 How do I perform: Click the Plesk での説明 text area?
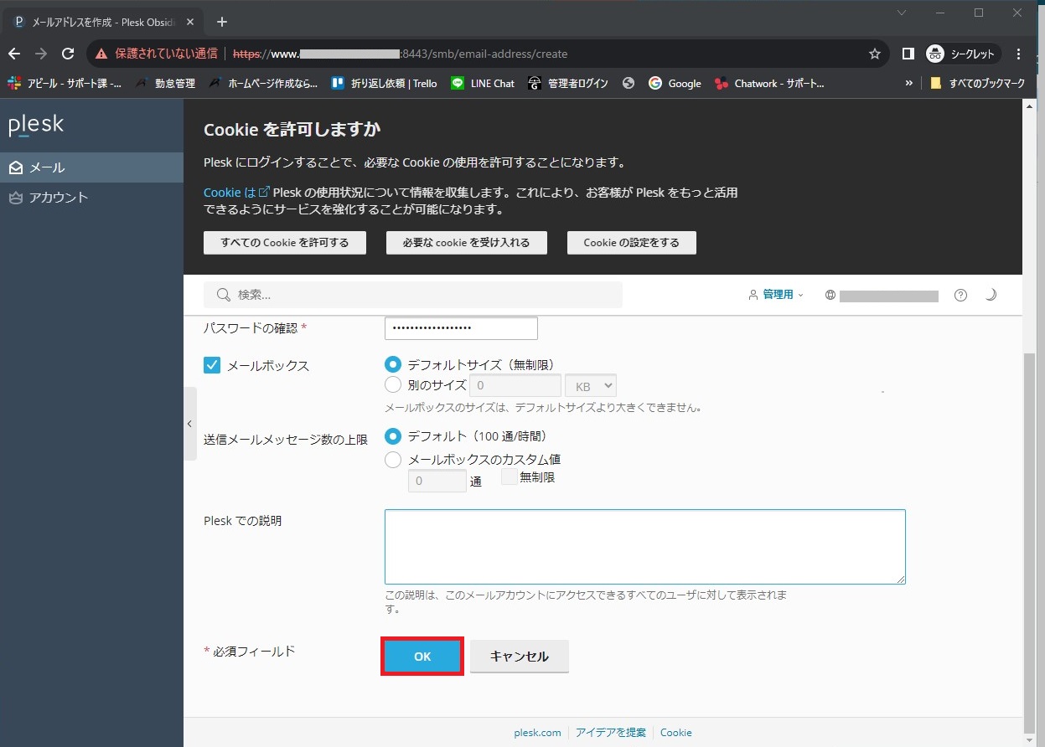(x=644, y=546)
